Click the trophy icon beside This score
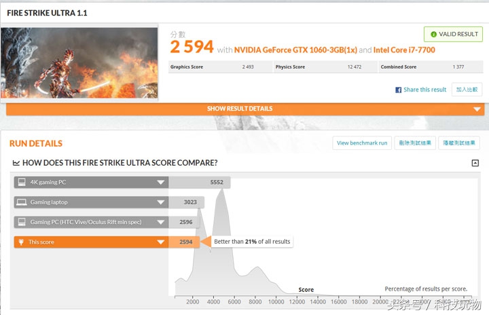The height and width of the screenshot is (315, 489). click(x=22, y=242)
